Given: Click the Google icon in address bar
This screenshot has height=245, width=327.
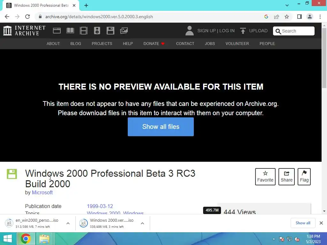Looking at the screenshot, I should tap(266, 17).
